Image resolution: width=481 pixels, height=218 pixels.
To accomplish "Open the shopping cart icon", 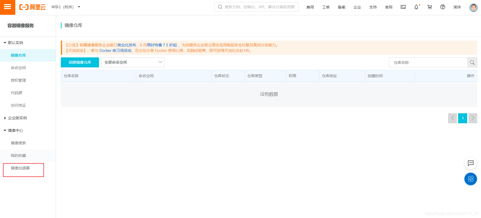I will click(x=429, y=7).
